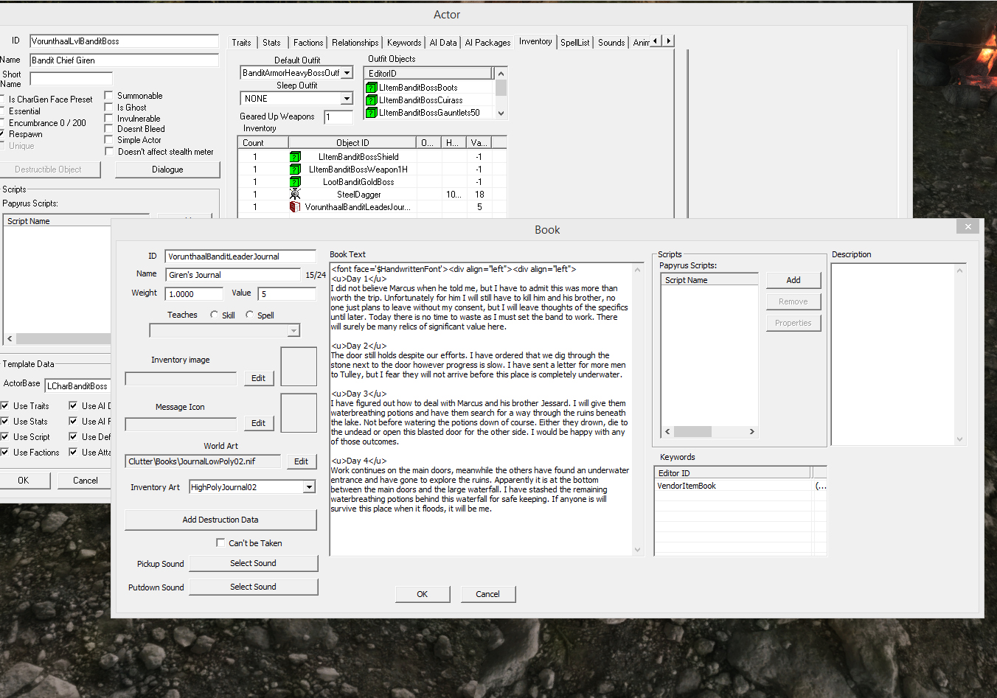
Task: Open the ActorBase combo box
Action: (77, 386)
